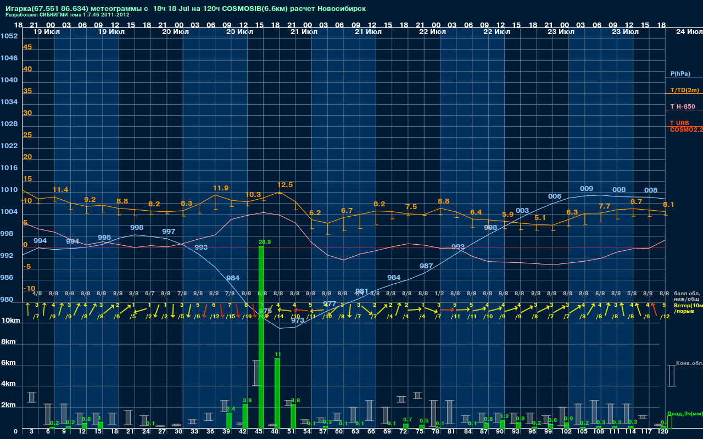Screen dimensions: 703x439
Task: Click the 1.2 precipitation value near hour 90
Action: (504, 417)
